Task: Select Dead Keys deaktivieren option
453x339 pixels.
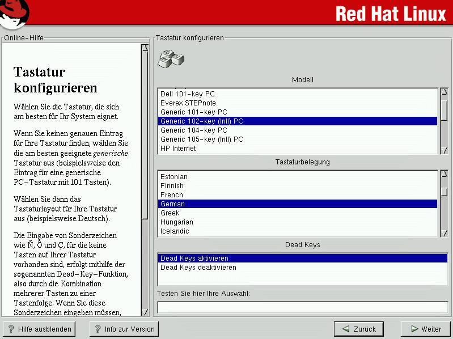Action: 198,268
